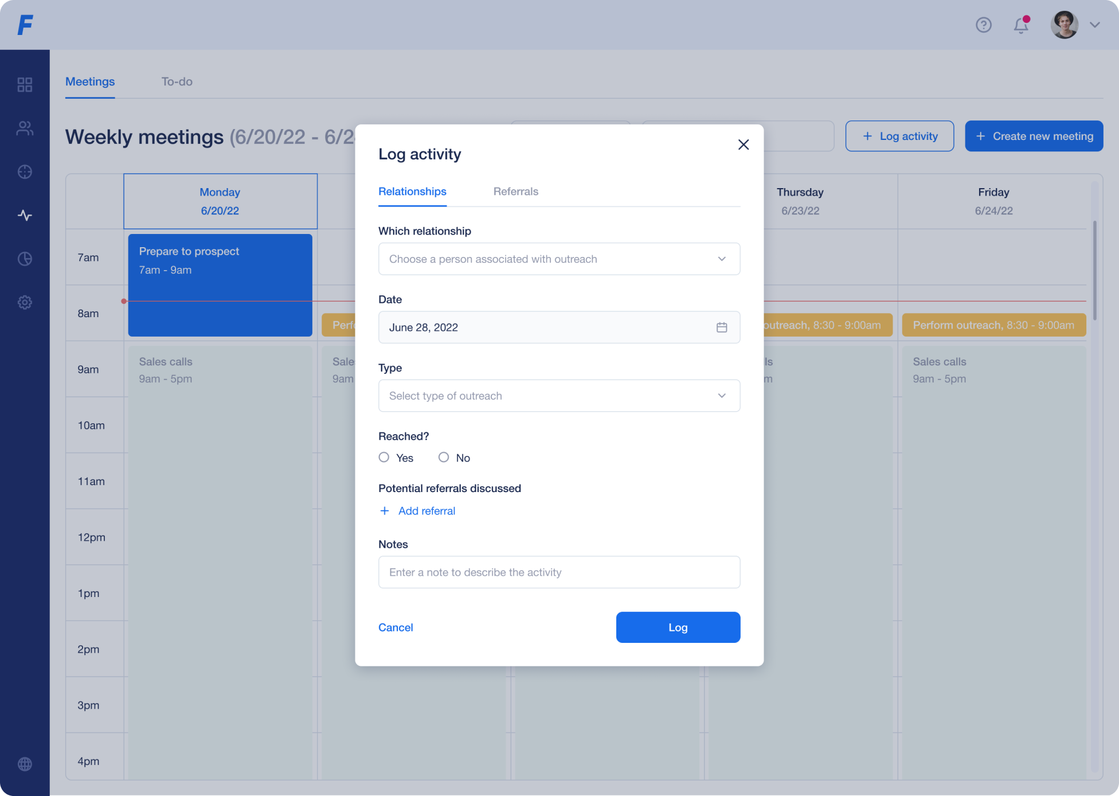Switch to the Referrals tab
The image size is (1119, 796).
click(515, 192)
